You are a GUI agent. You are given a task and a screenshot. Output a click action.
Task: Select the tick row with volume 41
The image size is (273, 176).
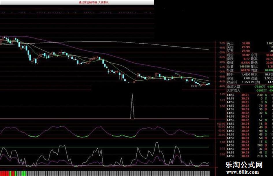(250, 153)
